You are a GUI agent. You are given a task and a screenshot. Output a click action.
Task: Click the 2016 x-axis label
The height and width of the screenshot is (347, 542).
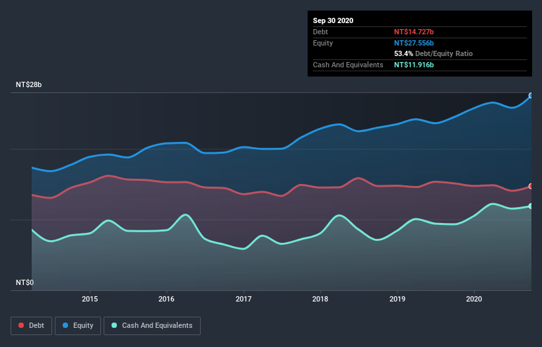166,299
